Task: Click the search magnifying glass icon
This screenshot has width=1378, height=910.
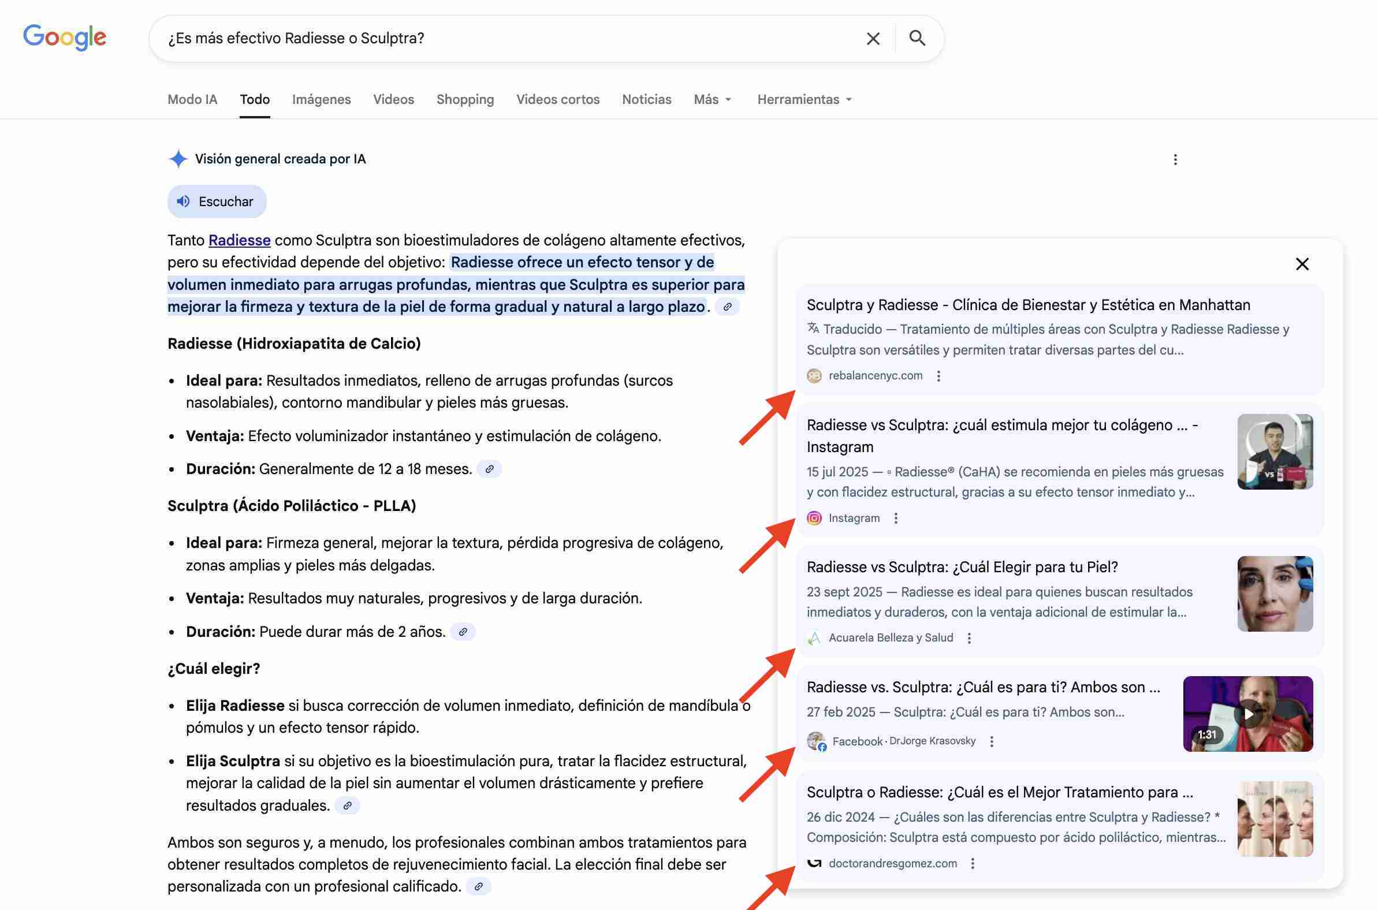Action: 917,38
